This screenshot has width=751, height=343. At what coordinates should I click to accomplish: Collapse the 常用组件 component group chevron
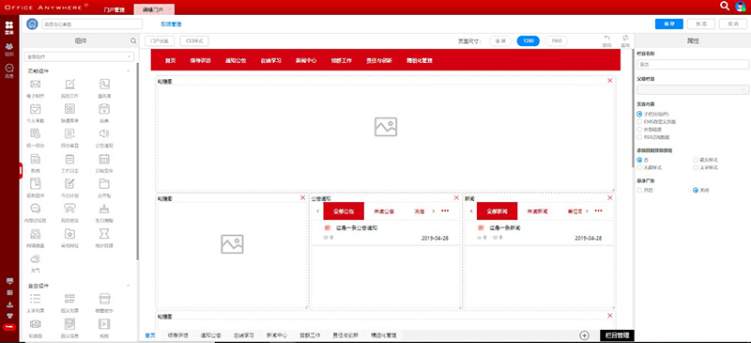tap(129, 71)
